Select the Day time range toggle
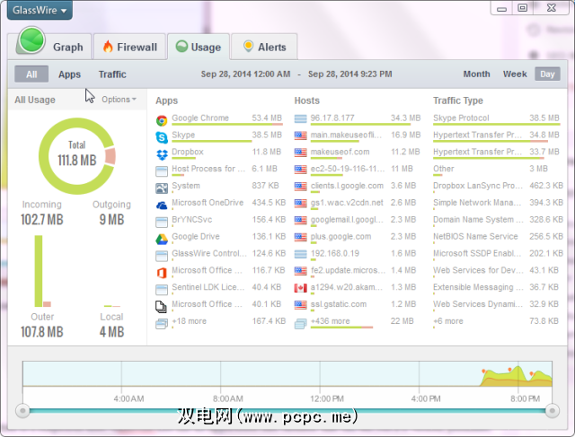575x437 pixels. (x=545, y=74)
